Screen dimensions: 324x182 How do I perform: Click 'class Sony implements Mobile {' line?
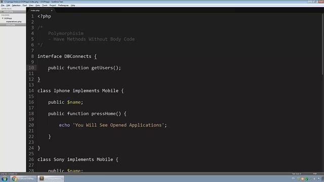tap(78, 160)
